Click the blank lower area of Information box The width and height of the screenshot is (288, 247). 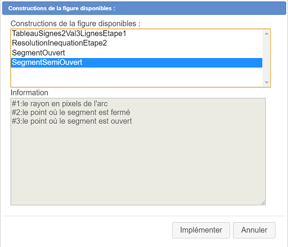point(138,166)
